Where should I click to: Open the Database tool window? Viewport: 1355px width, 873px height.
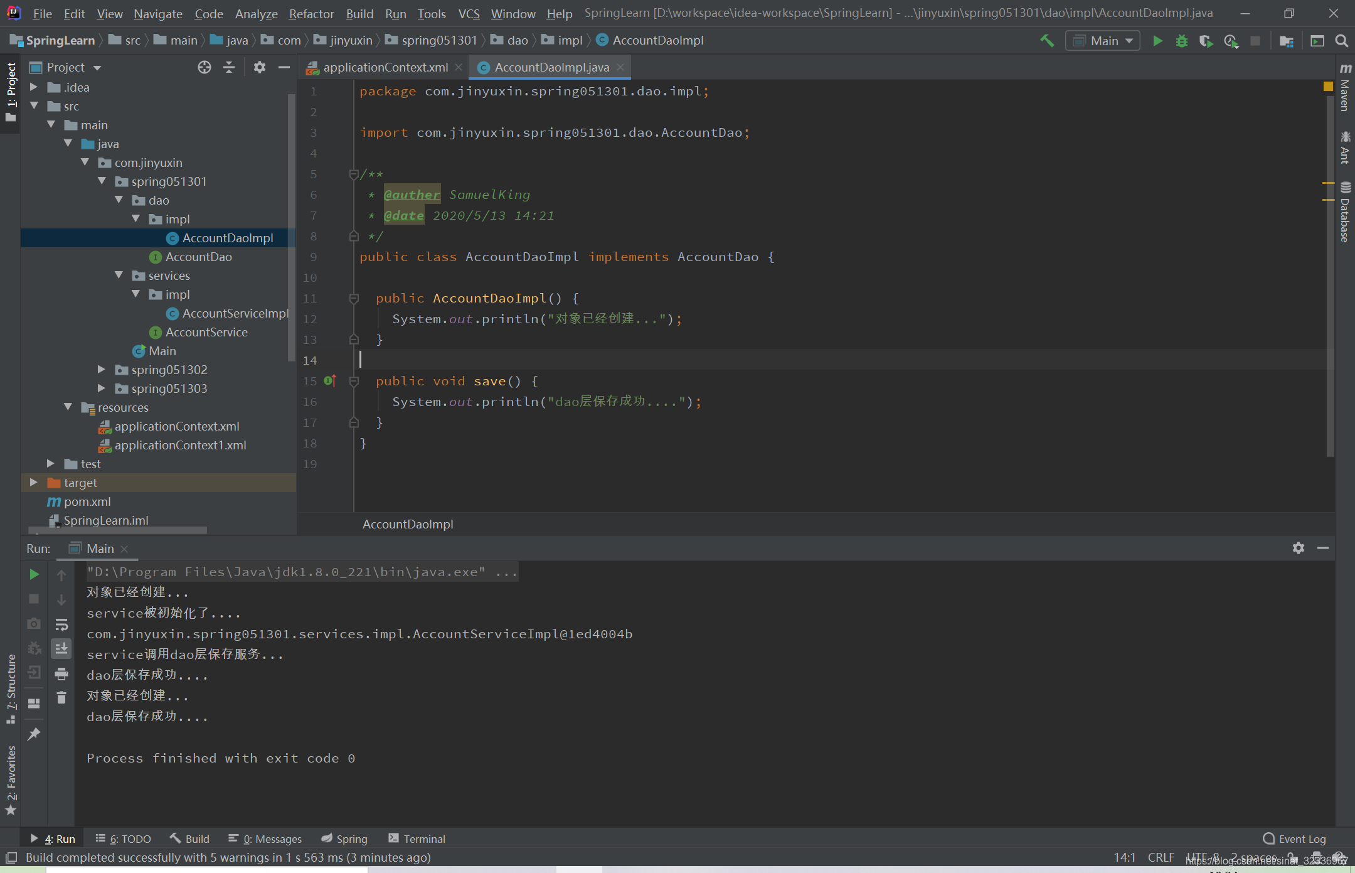(x=1345, y=212)
